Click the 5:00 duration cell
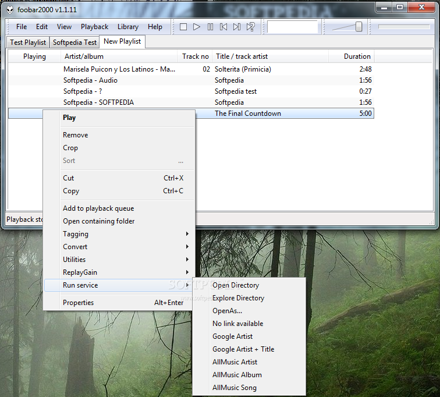The height and width of the screenshot is (397, 440). (366, 114)
